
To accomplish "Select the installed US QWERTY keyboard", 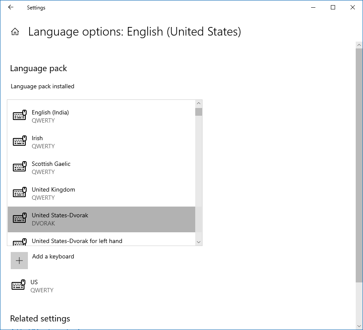I will [x=42, y=286].
